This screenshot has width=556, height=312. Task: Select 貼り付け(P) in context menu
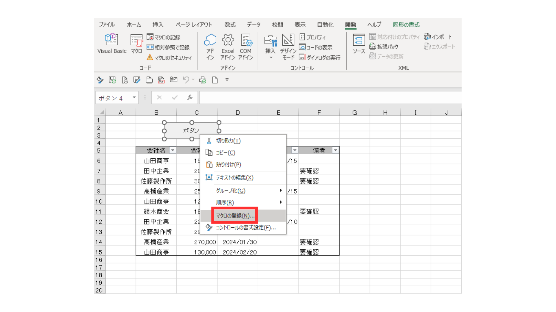tap(243, 164)
